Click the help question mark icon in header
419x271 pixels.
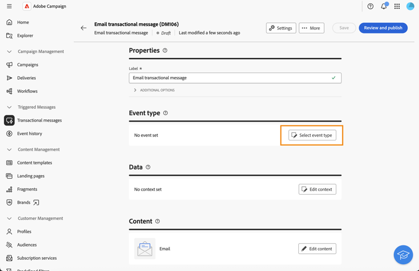coord(370,6)
